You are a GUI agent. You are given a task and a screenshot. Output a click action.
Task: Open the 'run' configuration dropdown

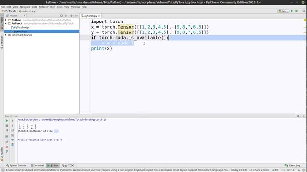[x=283, y=11]
